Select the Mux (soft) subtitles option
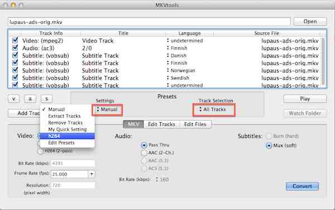This screenshot has width=335, height=210. [269, 146]
